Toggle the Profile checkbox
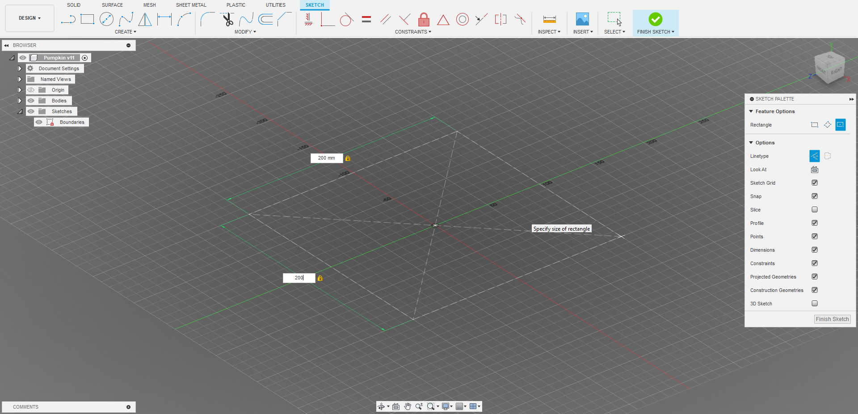The height and width of the screenshot is (414, 858). 815,223
